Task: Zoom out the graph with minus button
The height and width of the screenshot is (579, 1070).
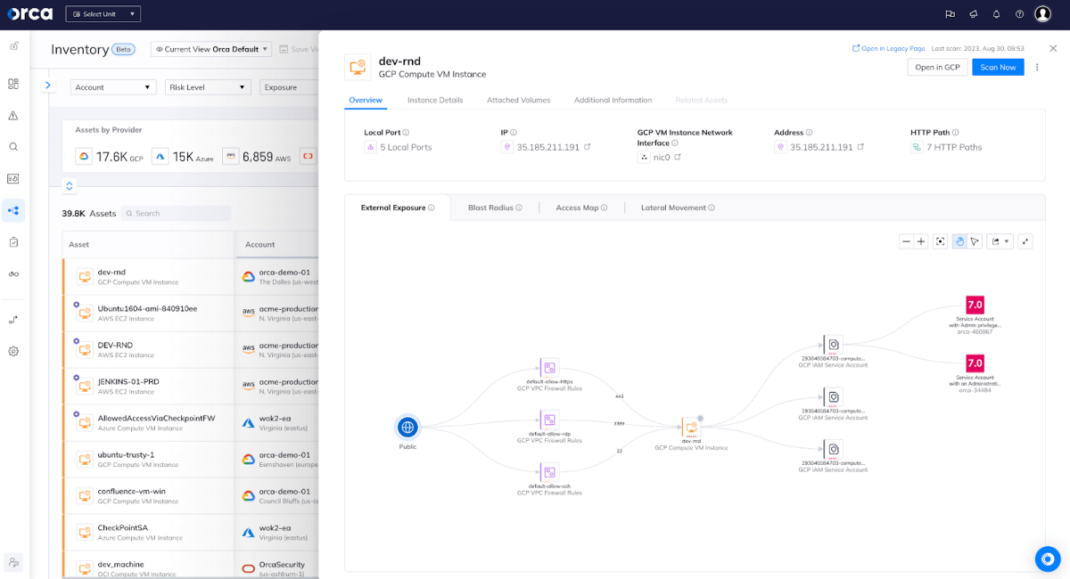Action: [906, 241]
